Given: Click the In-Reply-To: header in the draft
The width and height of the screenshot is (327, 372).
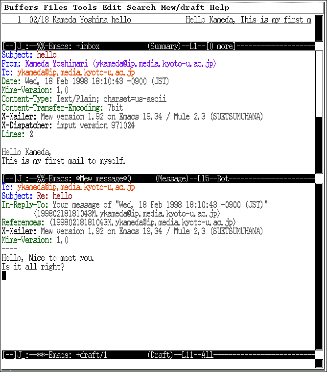Looking at the screenshot, I should point(135,205).
